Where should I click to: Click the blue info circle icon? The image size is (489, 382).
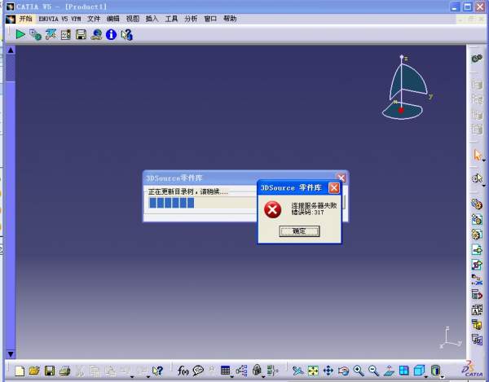(111, 34)
